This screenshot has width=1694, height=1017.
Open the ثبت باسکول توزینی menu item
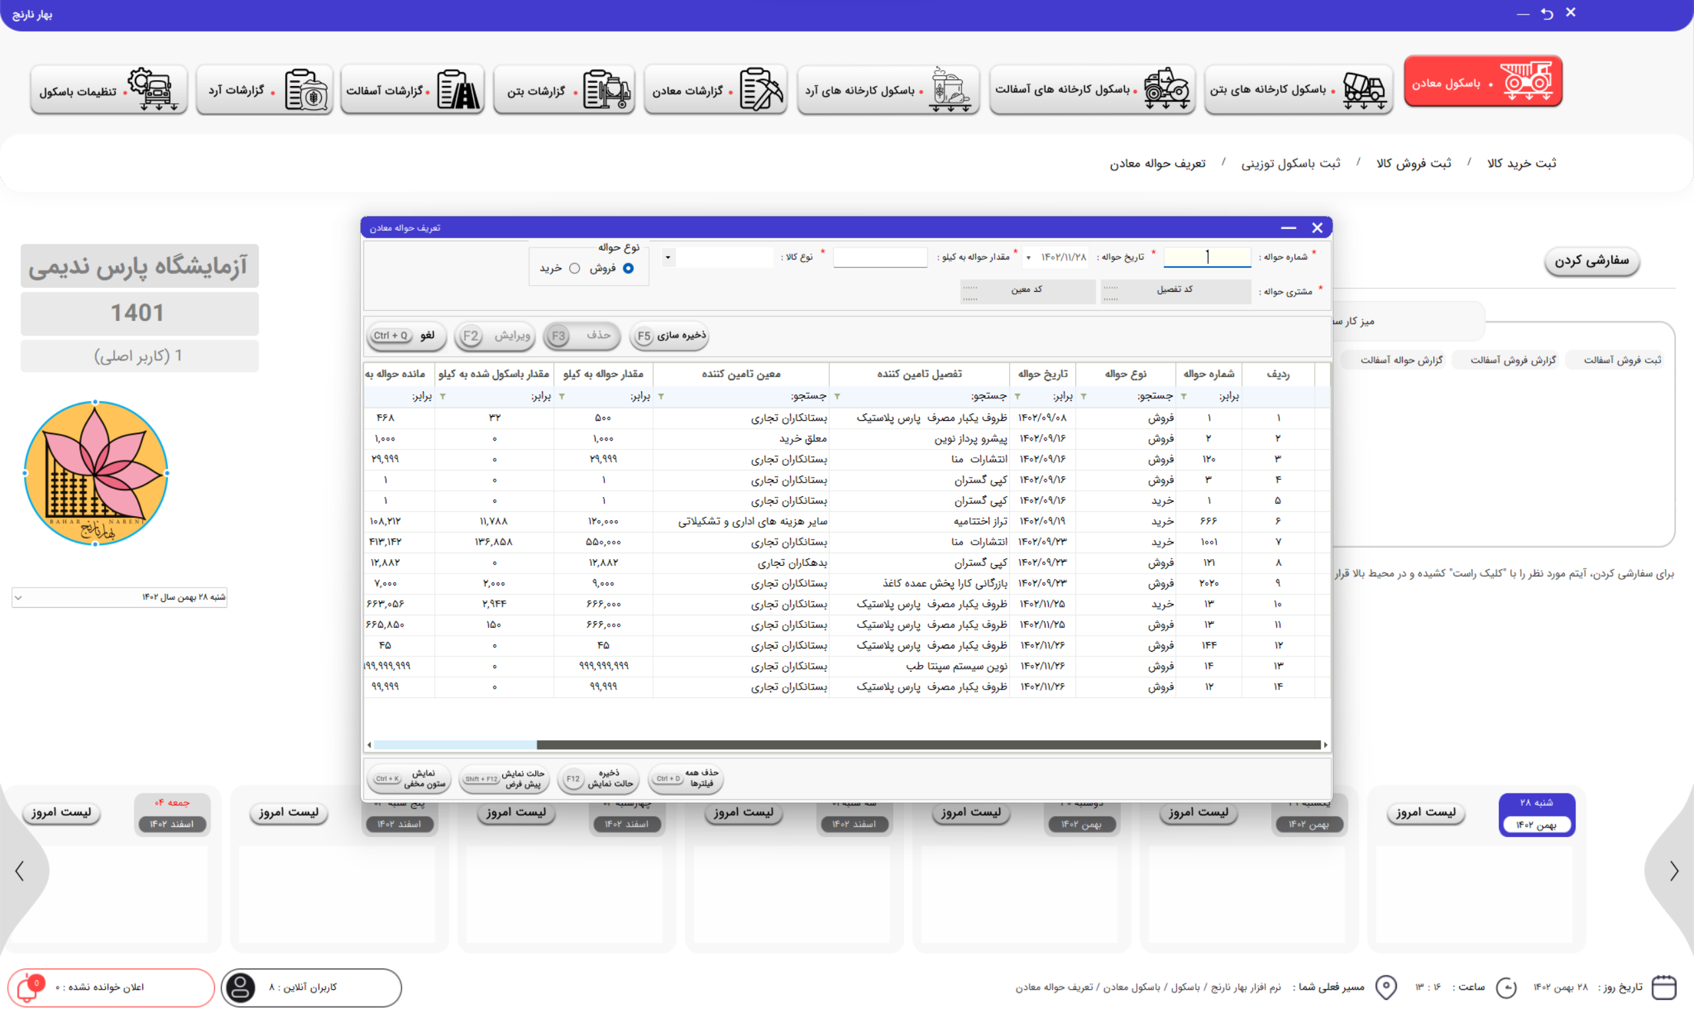click(x=1290, y=163)
